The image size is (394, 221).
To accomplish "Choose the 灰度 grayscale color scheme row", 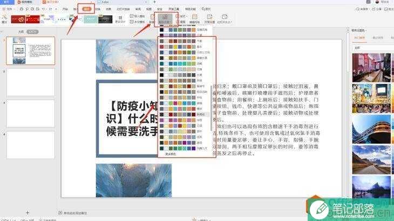I will [x=185, y=75].
